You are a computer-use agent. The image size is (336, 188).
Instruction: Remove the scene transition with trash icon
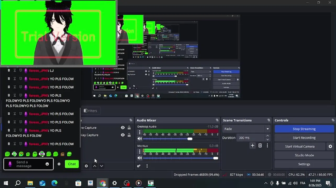(260, 145)
